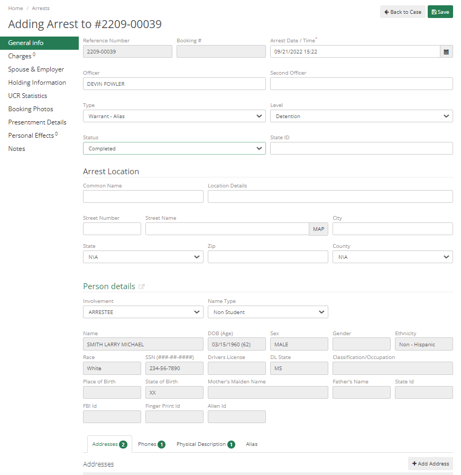
Task: Click the Back to Case button
Action: [x=402, y=11]
